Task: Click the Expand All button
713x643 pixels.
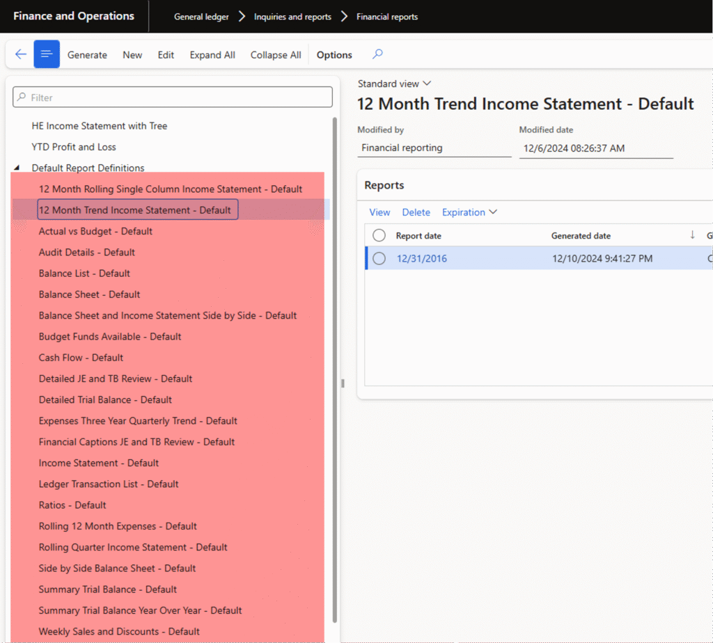Action: [x=212, y=55]
